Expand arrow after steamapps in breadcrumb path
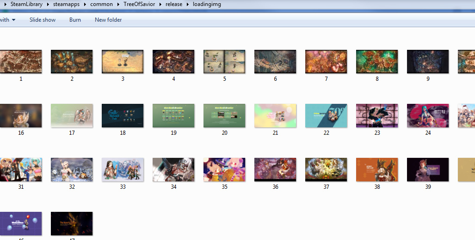Viewport: 475px width, 240px height. 85,4
